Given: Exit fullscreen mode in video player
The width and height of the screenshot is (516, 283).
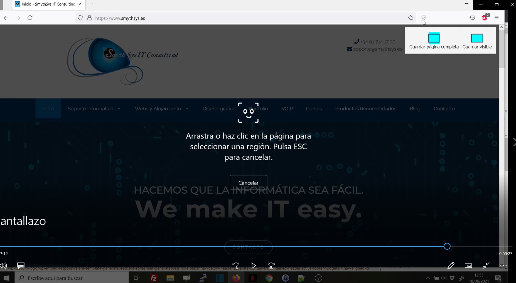Looking at the screenshot, I should tap(486, 266).
